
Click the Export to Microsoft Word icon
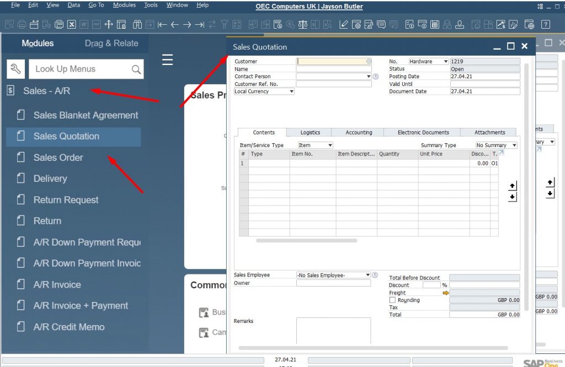coord(83,24)
